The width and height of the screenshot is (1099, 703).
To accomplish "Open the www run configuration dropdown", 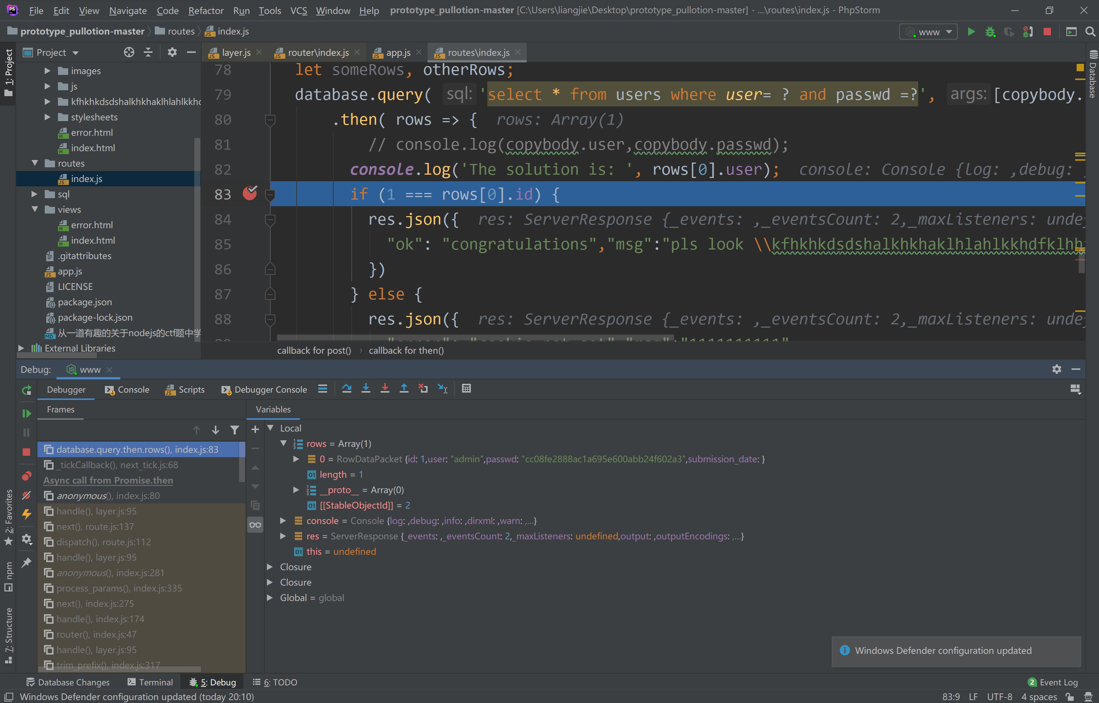I will [x=928, y=32].
